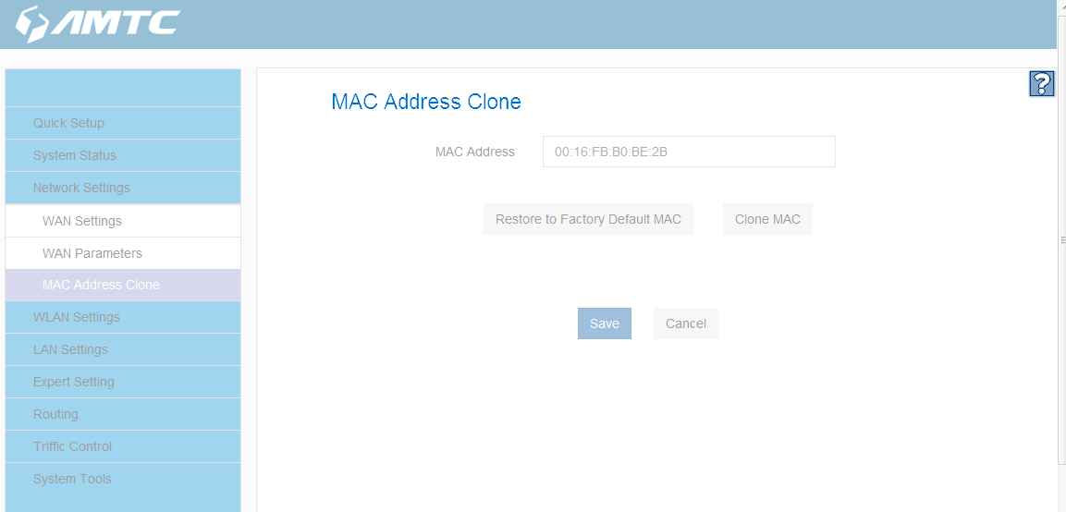Select Network Settings in the sidebar
Image resolution: width=1066 pixels, height=512 pixels.
[123, 188]
